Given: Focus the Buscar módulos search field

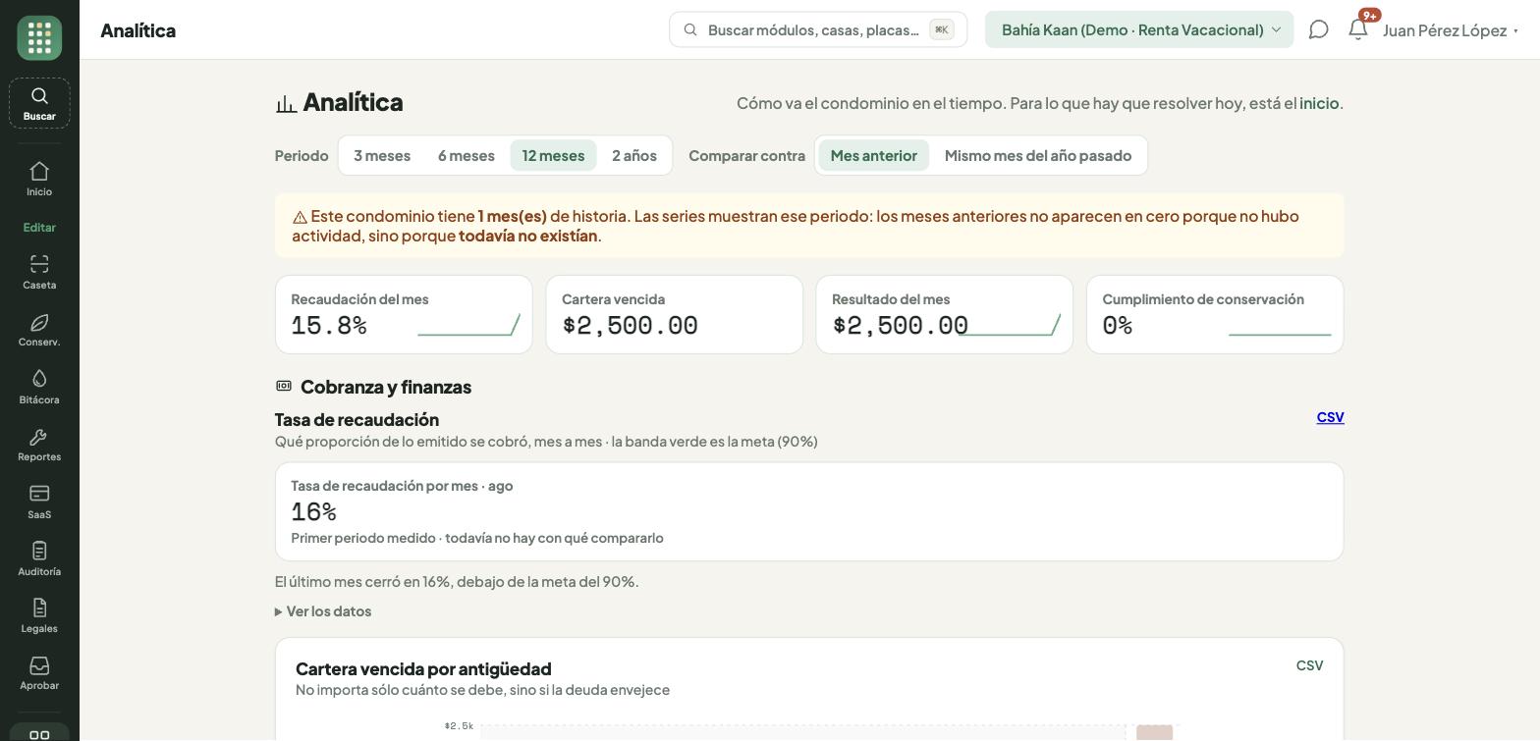Looking at the screenshot, I should 818,29.
